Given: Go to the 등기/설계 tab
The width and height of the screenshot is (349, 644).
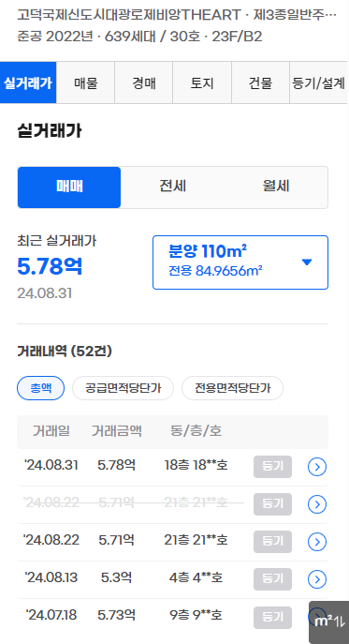Looking at the screenshot, I should point(319,83).
